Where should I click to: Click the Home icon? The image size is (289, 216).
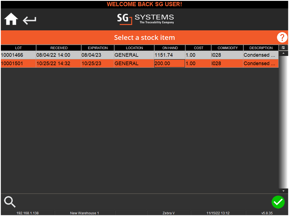[x=11, y=19]
